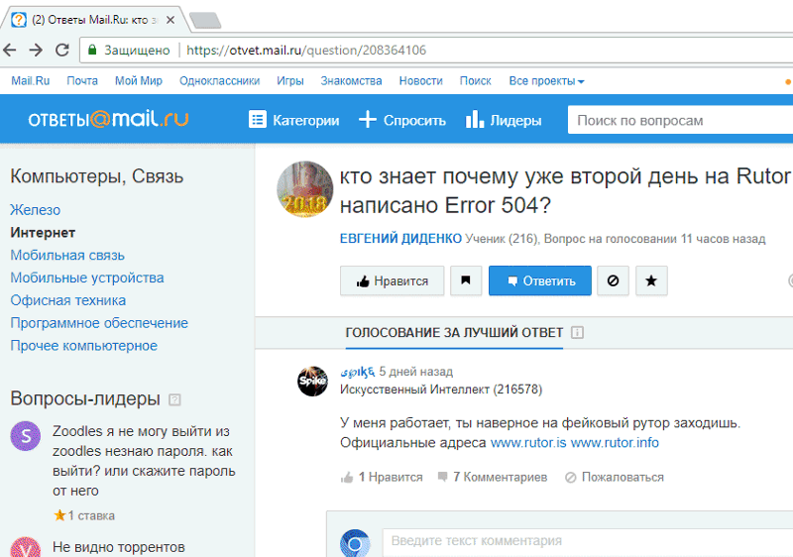Click the blue Ответить button
This screenshot has height=557, width=793.
[x=540, y=280]
